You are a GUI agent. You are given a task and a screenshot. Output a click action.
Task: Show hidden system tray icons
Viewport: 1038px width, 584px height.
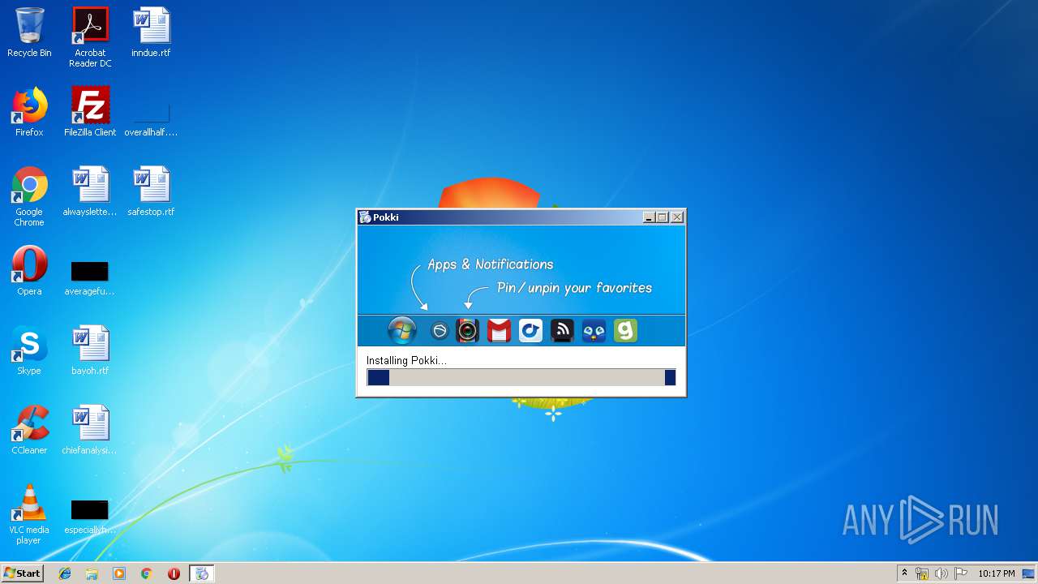click(x=904, y=573)
